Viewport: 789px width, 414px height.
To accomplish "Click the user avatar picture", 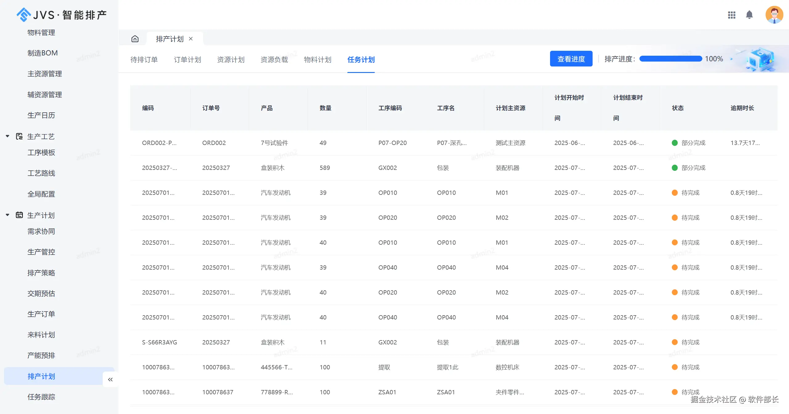I will pos(774,15).
